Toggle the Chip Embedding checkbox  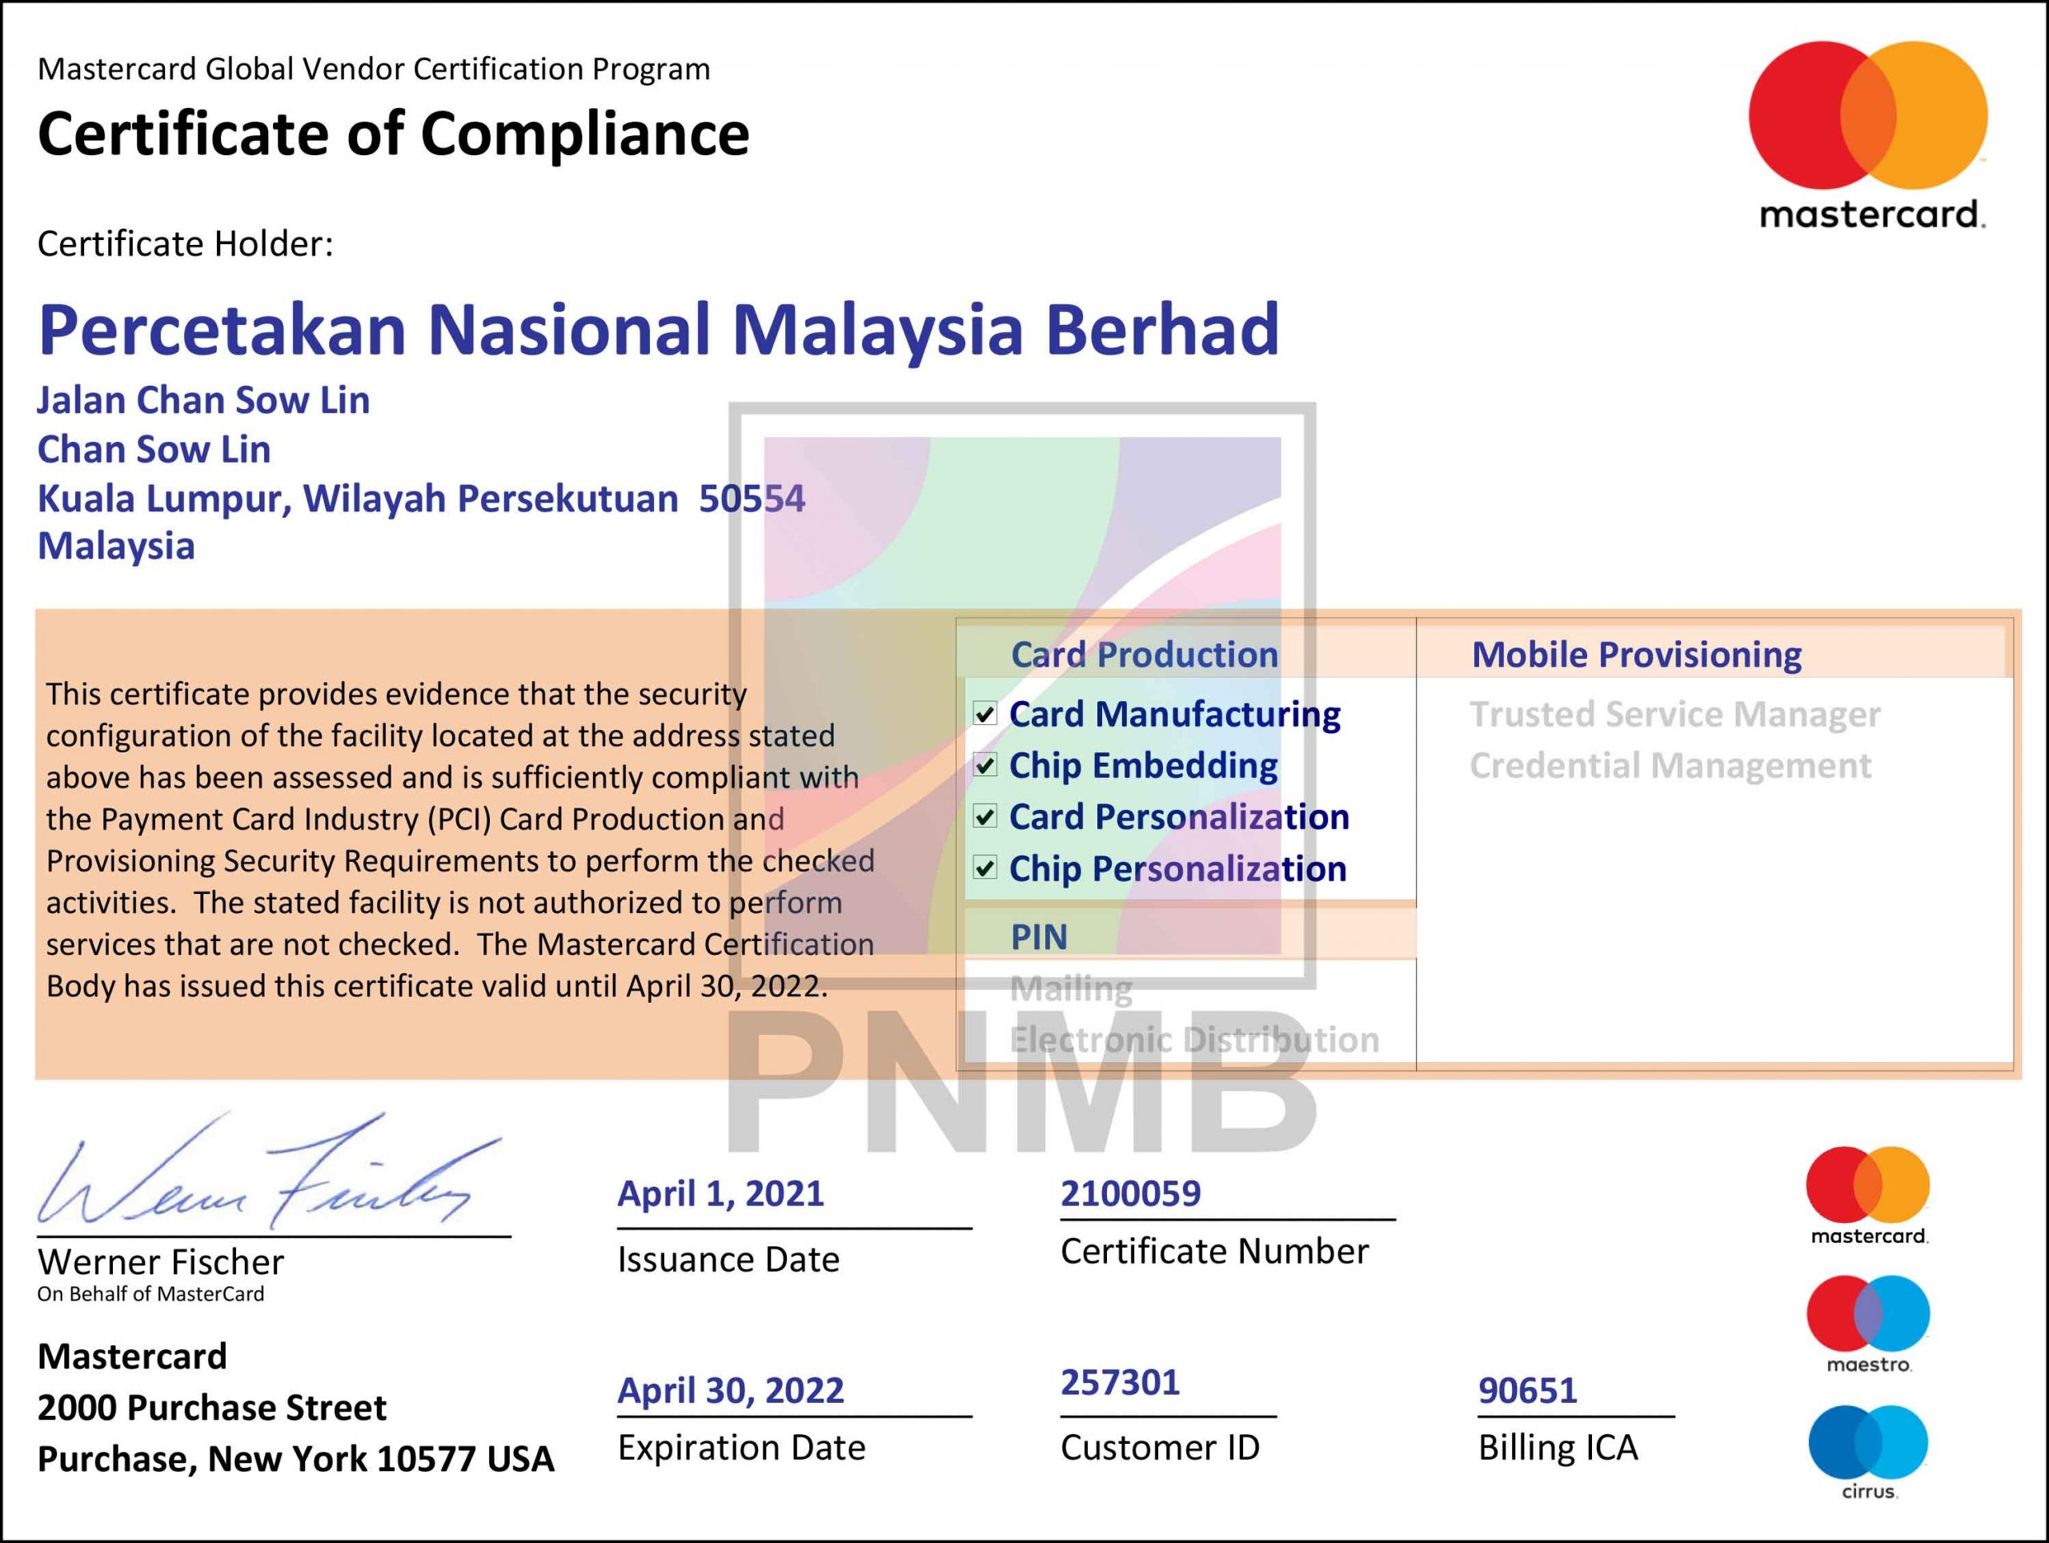tap(984, 765)
